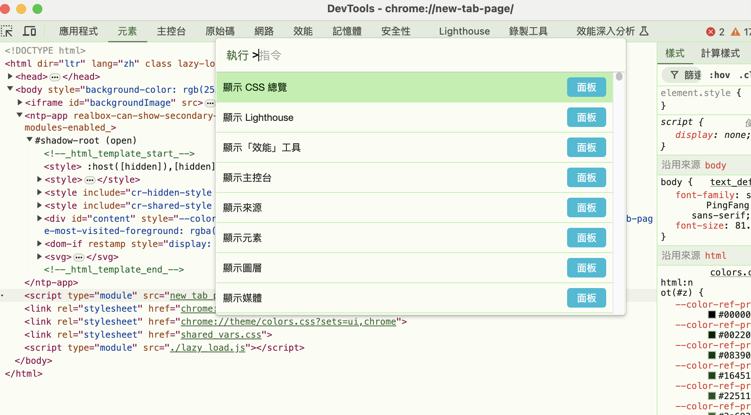This screenshot has width=751, height=415.
Task: Click the #16451 color swatch
Action: [x=712, y=376]
